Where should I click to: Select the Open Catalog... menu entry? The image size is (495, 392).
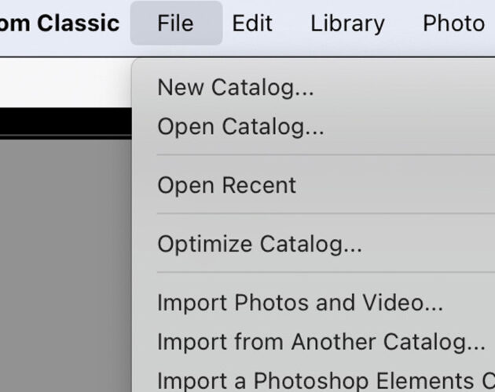(313, 126)
